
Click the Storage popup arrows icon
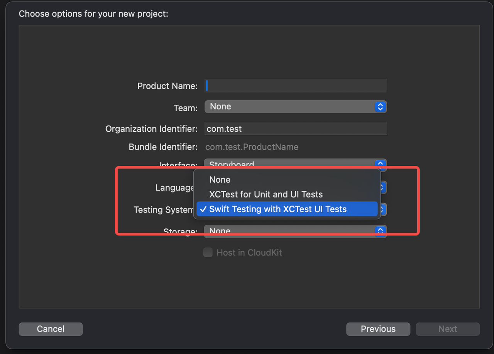coord(380,231)
